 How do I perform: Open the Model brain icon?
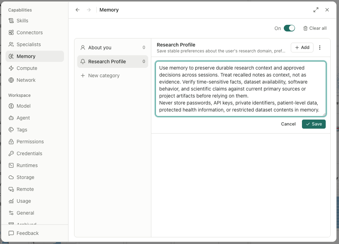11,106
